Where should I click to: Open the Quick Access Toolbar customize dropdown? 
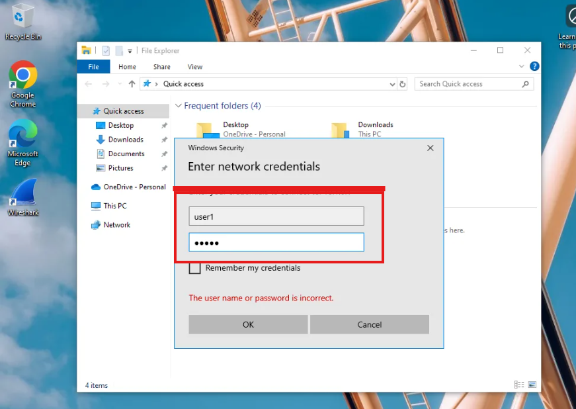[x=130, y=51]
